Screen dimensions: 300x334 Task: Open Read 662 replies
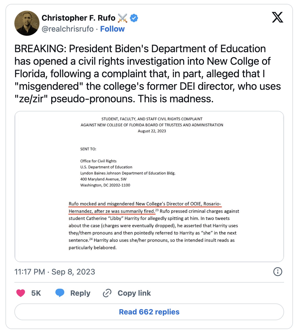point(149,312)
